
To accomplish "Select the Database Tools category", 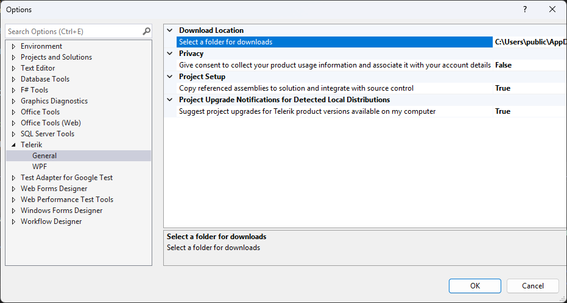I will (x=45, y=79).
